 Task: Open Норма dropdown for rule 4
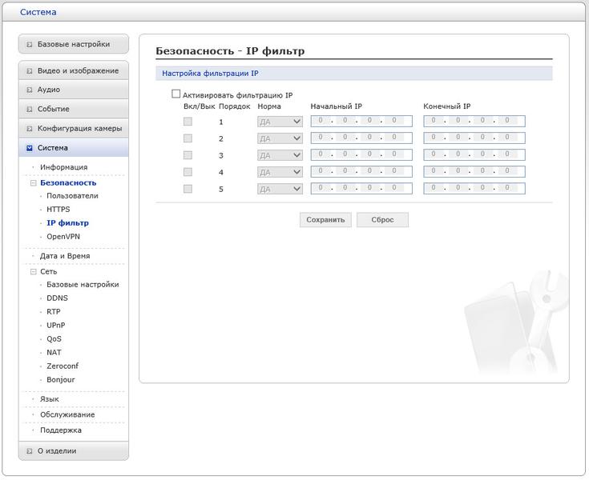coord(280,172)
